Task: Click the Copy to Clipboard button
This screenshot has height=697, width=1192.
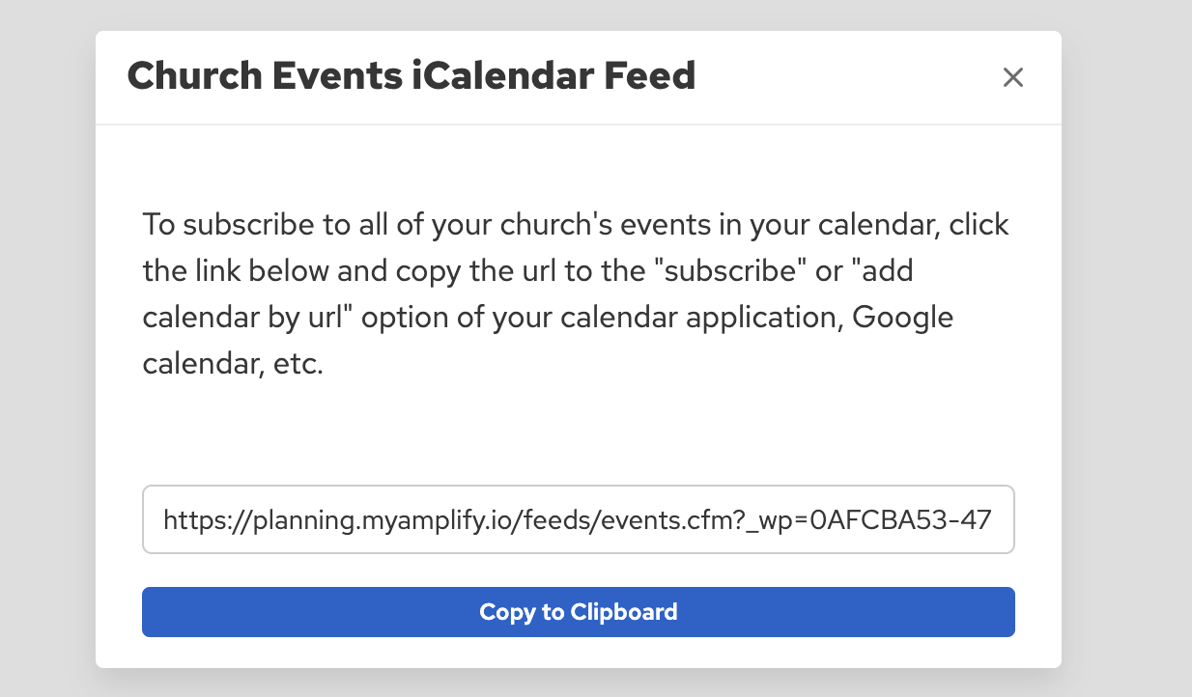Action: click(x=578, y=612)
